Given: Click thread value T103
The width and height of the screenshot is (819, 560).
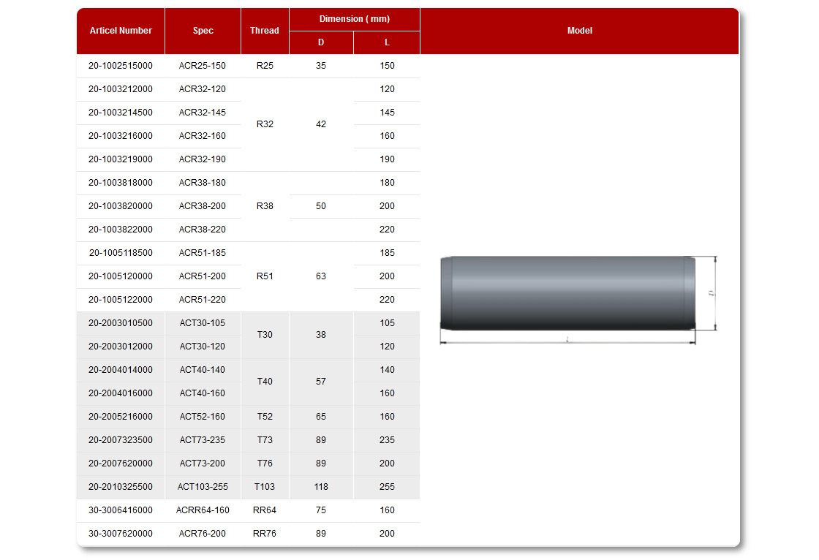Looking at the screenshot, I should tap(265, 487).
